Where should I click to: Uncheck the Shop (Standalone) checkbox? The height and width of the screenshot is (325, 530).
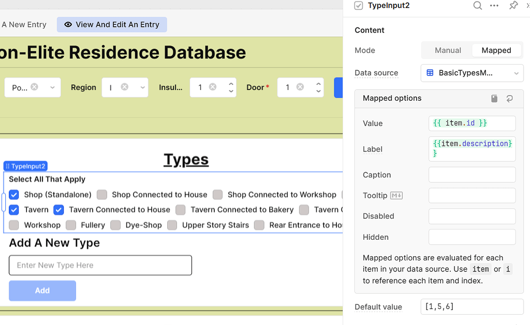14,195
